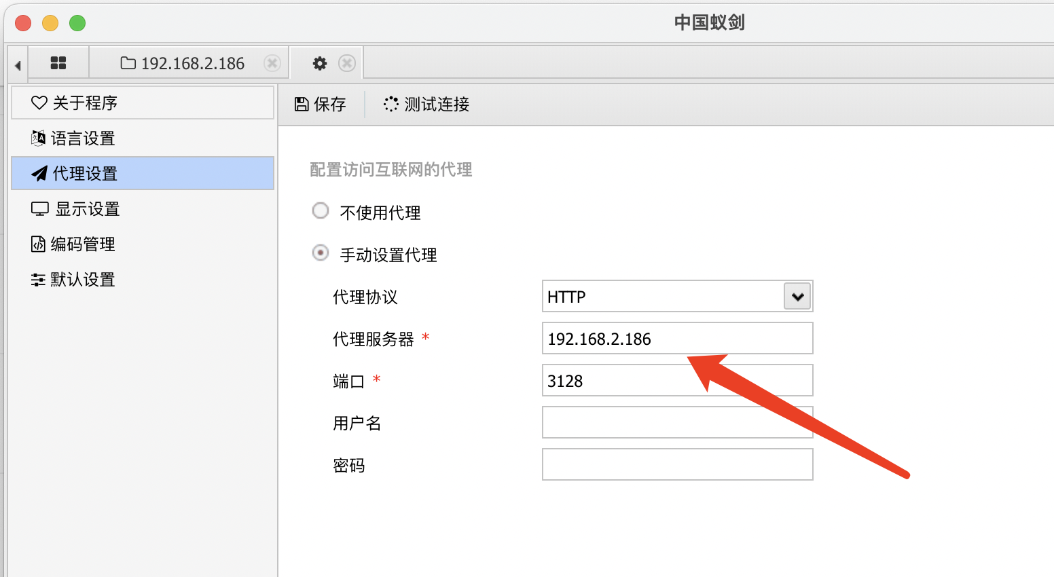Switch to the 192.168.2.186 folder tab
This screenshot has height=577, width=1054.
coord(183,63)
